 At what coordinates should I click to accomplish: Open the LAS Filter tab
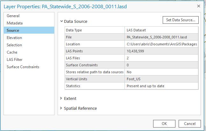coord(15,60)
